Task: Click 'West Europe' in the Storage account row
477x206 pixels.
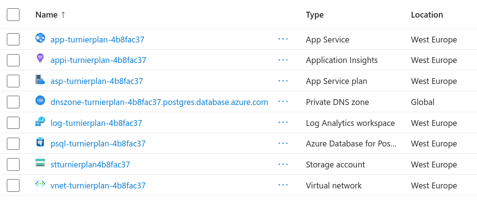Action: (434, 165)
